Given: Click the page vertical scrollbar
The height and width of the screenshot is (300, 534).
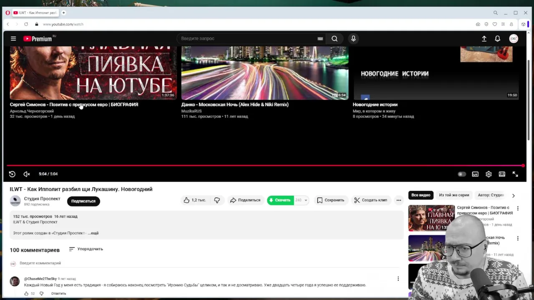Looking at the screenshot, I should (529, 100).
